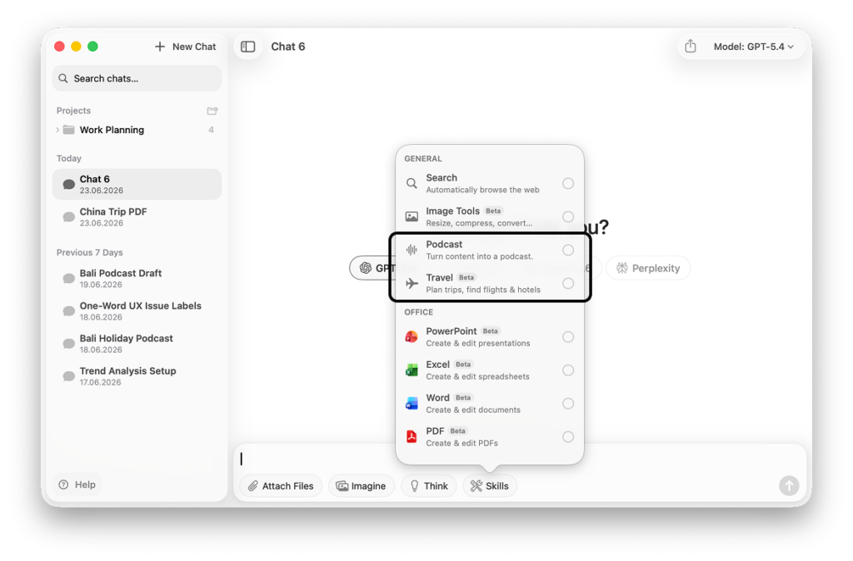Screen dimensions: 853x561
Task: Click the question mark Help icon
Action: pyautogui.click(x=63, y=484)
